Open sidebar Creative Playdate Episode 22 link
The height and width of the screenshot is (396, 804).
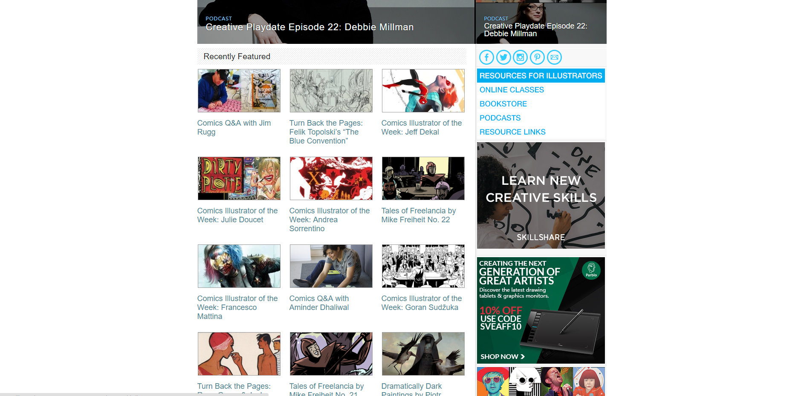[x=535, y=30]
